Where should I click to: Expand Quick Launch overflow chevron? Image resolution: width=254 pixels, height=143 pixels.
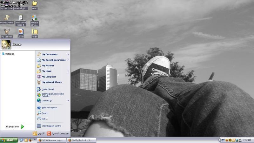click(x=35, y=139)
